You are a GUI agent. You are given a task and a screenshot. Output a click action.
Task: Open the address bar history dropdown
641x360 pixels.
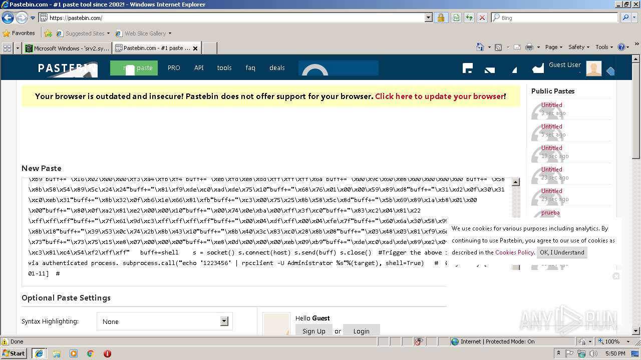(x=428, y=17)
